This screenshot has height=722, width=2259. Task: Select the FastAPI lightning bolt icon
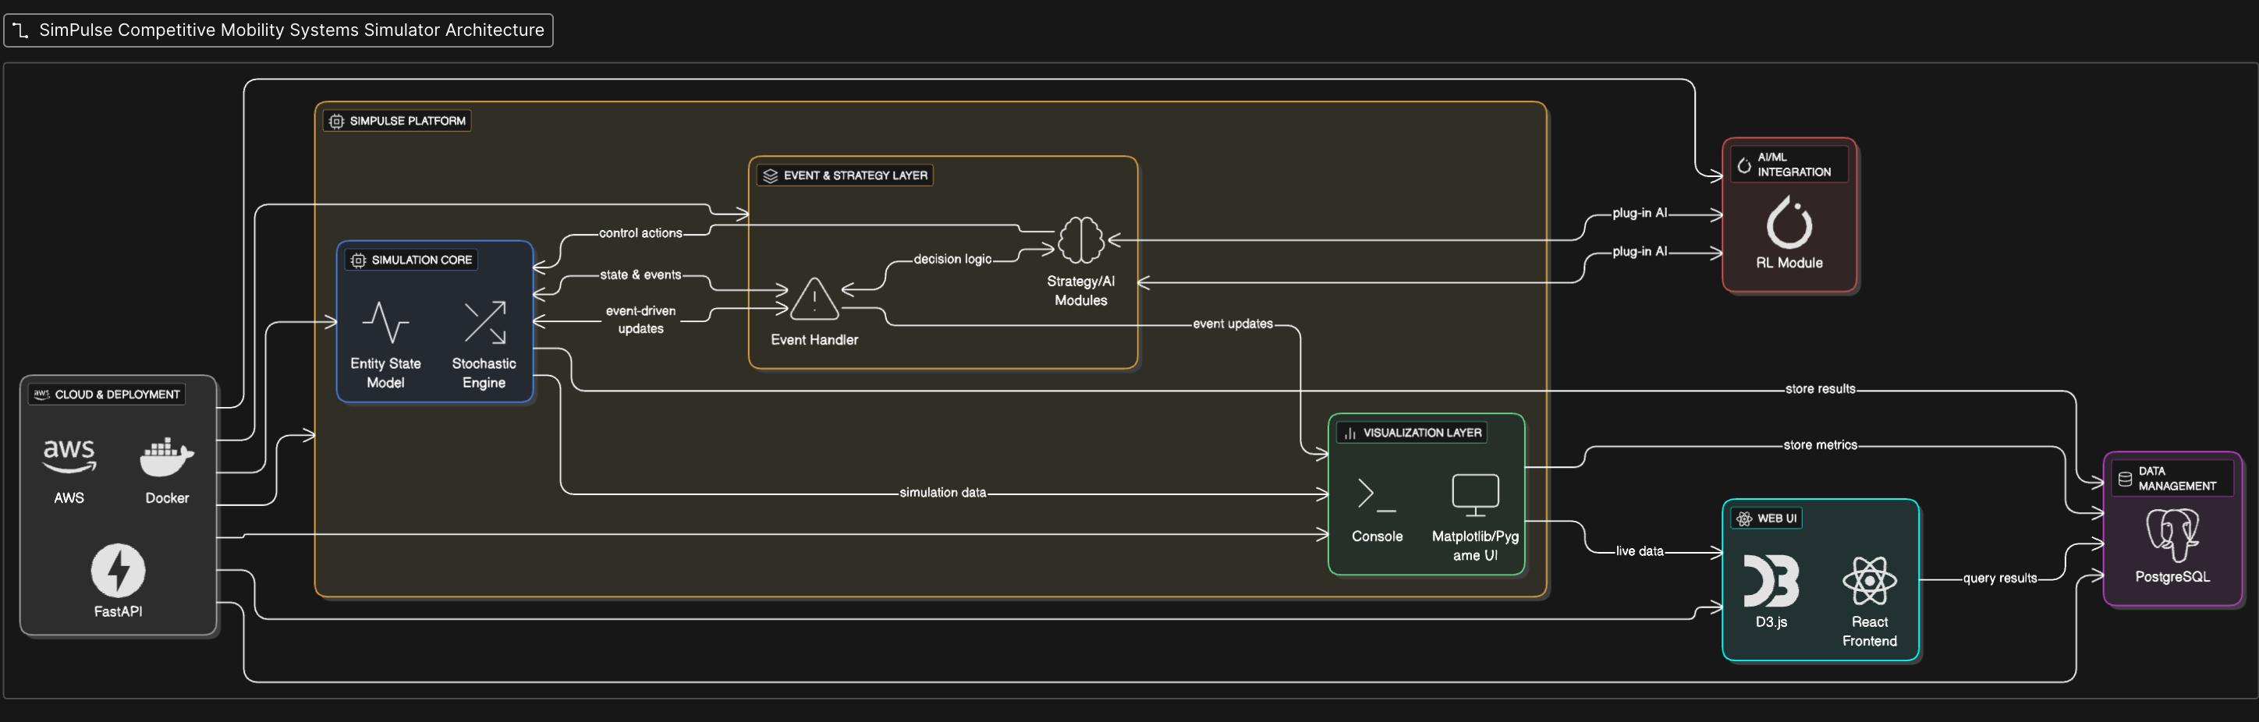pyautogui.click(x=119, y=571)
